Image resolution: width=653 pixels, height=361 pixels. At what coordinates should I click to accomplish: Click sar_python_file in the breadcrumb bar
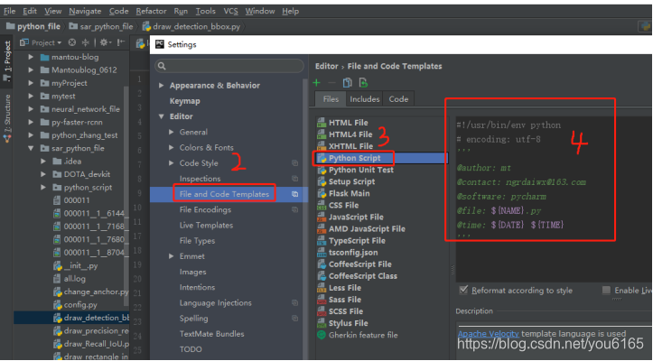[x=101, y=27]
